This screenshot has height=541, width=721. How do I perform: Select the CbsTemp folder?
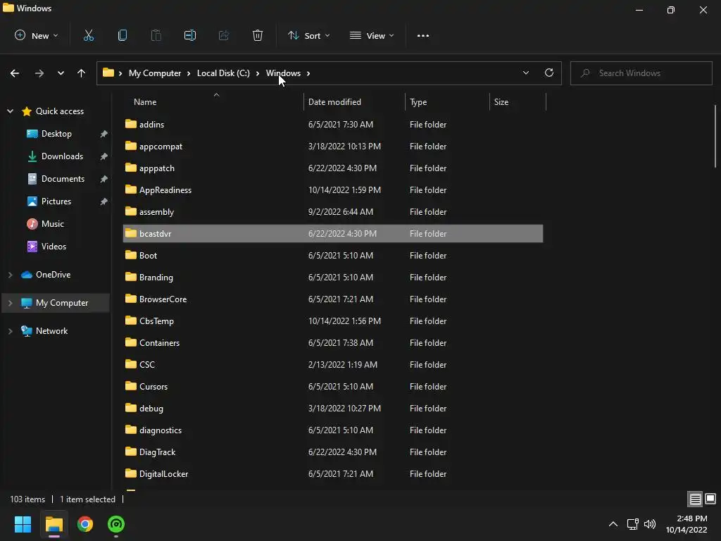[x=333, y=321]
